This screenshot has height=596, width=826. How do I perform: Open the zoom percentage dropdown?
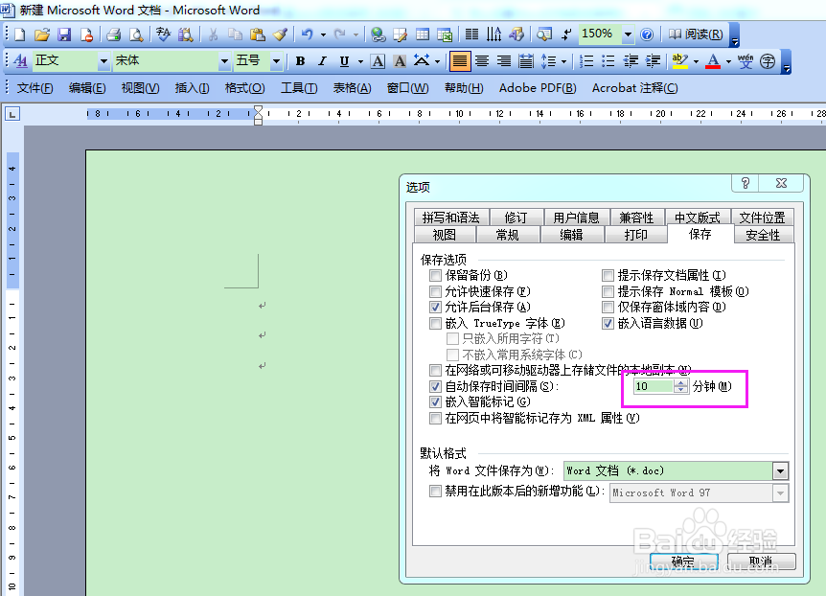(628, 34)
